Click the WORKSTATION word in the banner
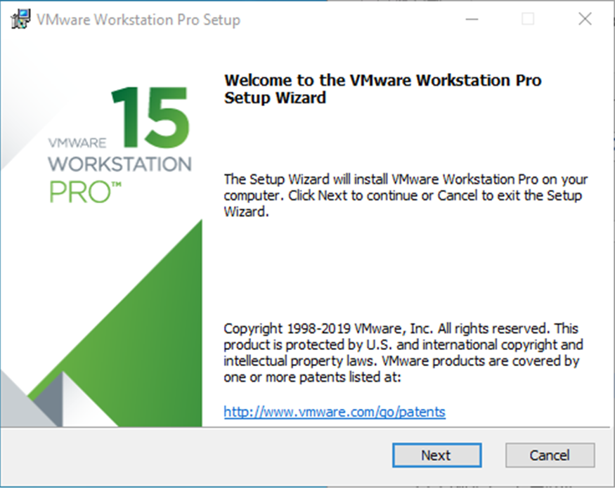615x489 pixels. (x=119, y=165)
